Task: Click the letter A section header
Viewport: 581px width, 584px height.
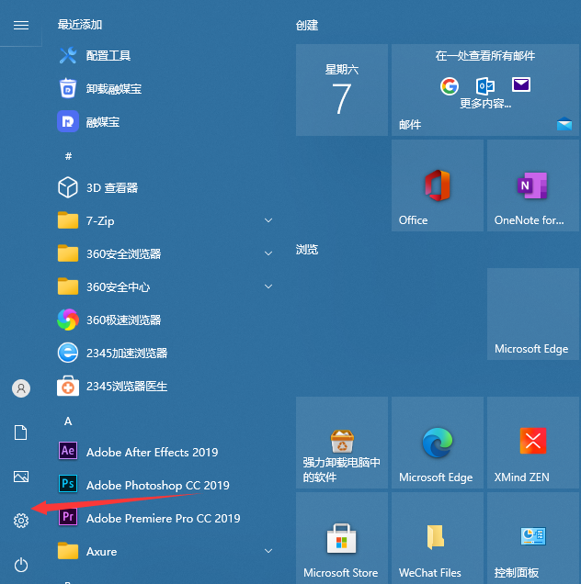Action: (x=68, y=421)
